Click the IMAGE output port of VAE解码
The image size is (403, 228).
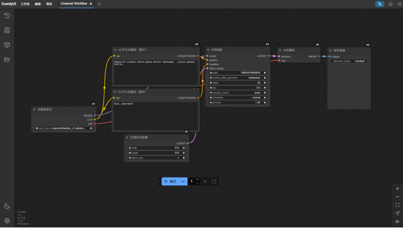tap(319, 56)
